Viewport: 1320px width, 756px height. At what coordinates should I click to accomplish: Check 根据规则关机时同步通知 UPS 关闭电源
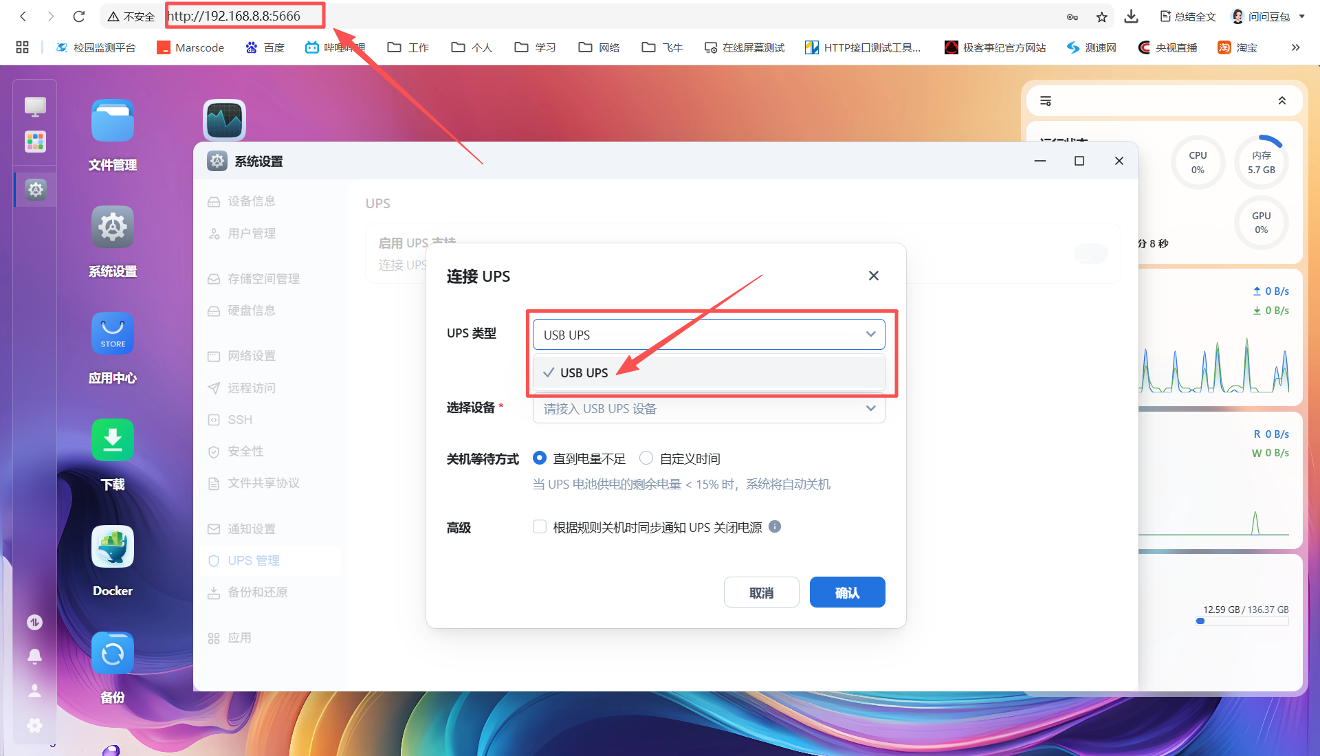tap(540, 527)
